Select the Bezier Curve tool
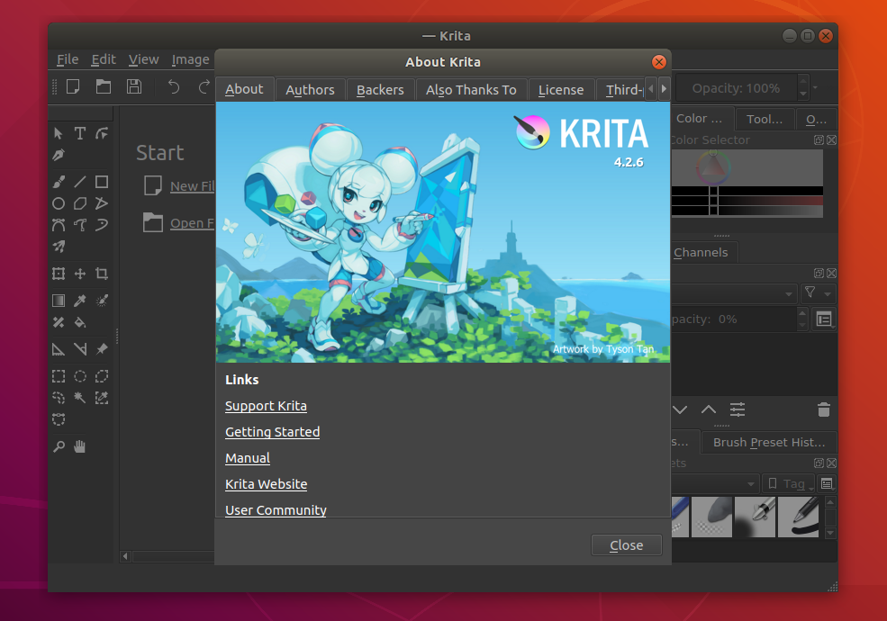 pyautogui.click(x=59, y=225)
